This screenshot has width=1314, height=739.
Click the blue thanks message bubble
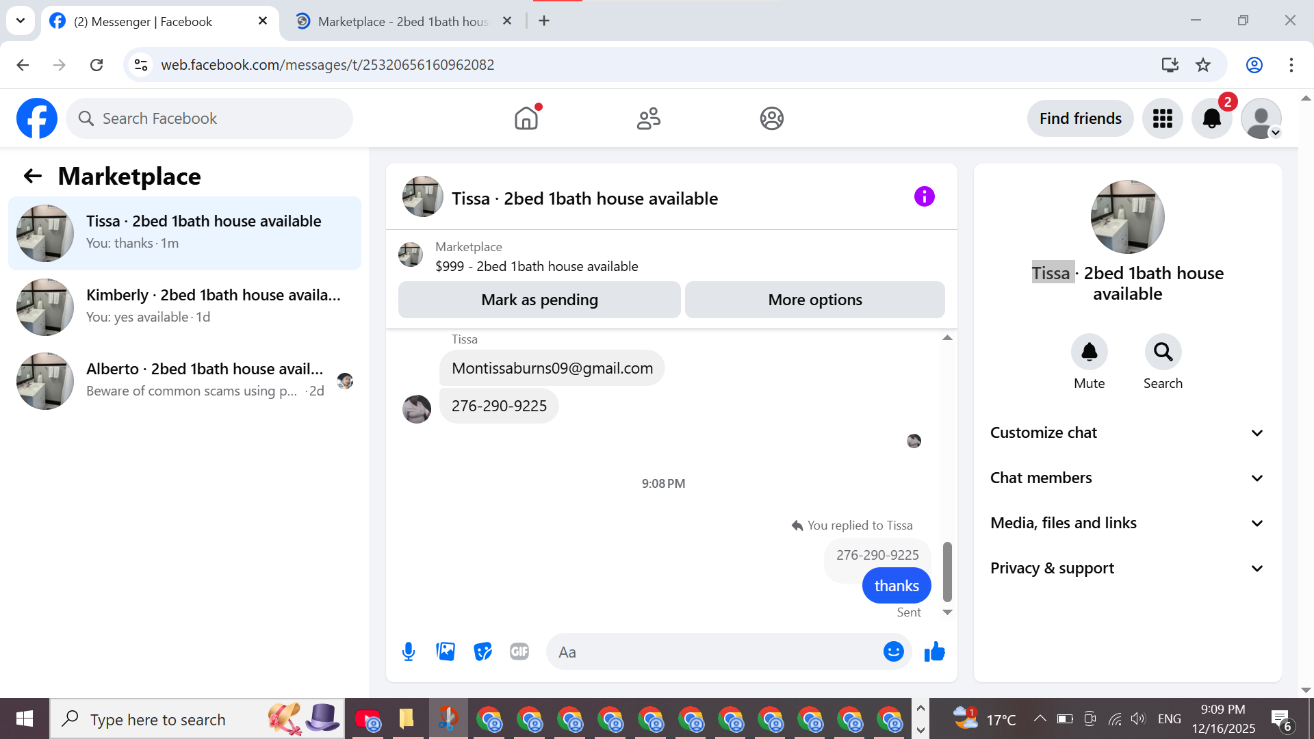click(x=897, y=586)
